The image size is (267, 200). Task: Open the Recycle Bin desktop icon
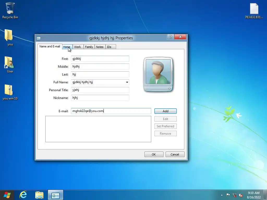pos(10,10)
